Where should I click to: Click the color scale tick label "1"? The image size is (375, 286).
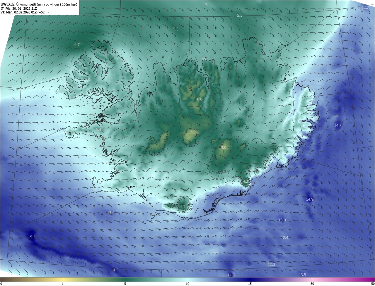click(63, 284)
